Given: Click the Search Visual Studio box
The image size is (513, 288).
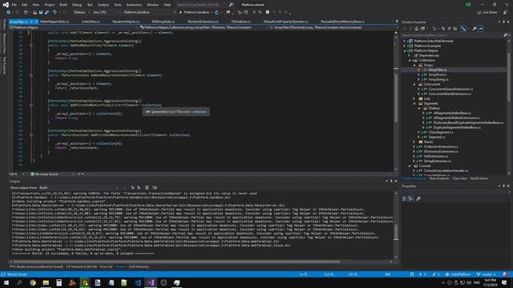Looking at the screenshot, I should click(202, 5).
